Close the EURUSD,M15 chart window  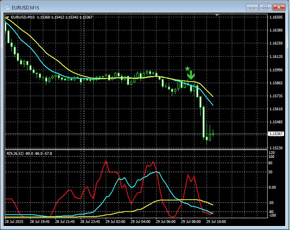[x=279, y=7]
